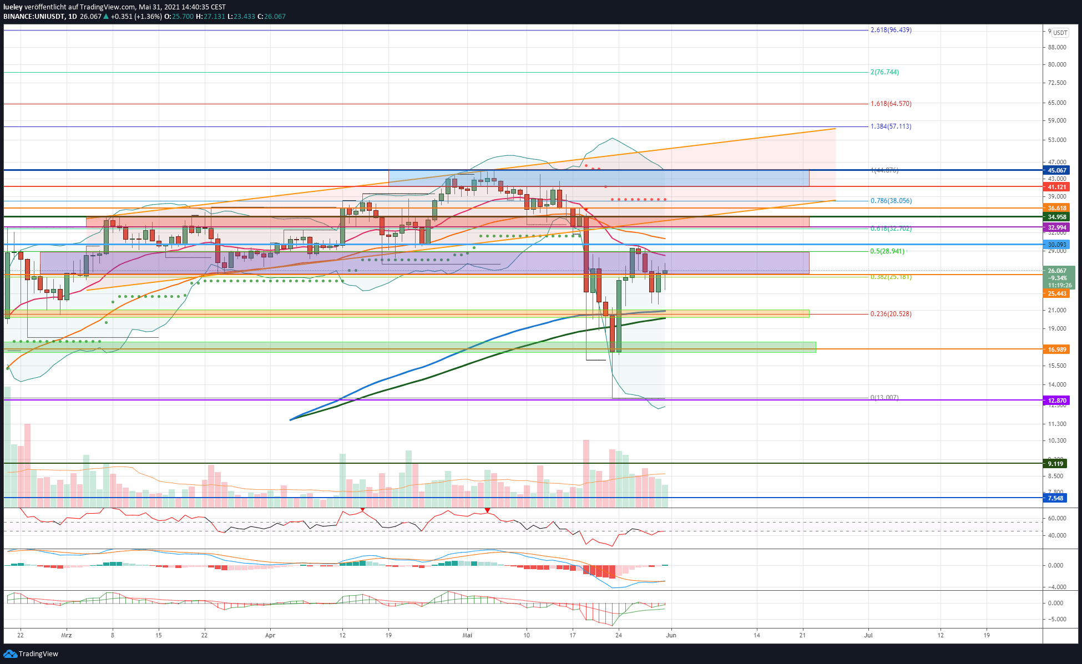Click the 0.786(38.056) Fibonacci label

pos(891,201)
